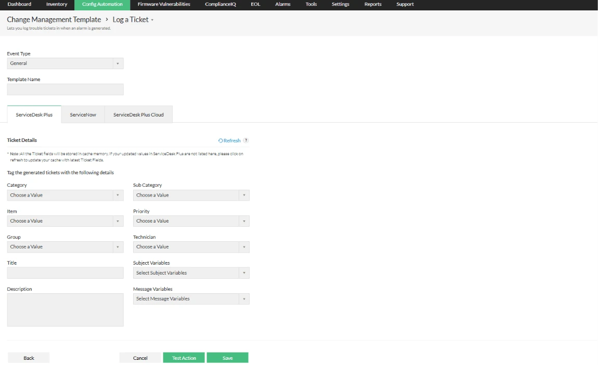Image resolution: width=598 pixels, height=365 pixels.
Task: Switch to the ServiceDesk Plus Cloud tab
Action: [x=138, y=114]
